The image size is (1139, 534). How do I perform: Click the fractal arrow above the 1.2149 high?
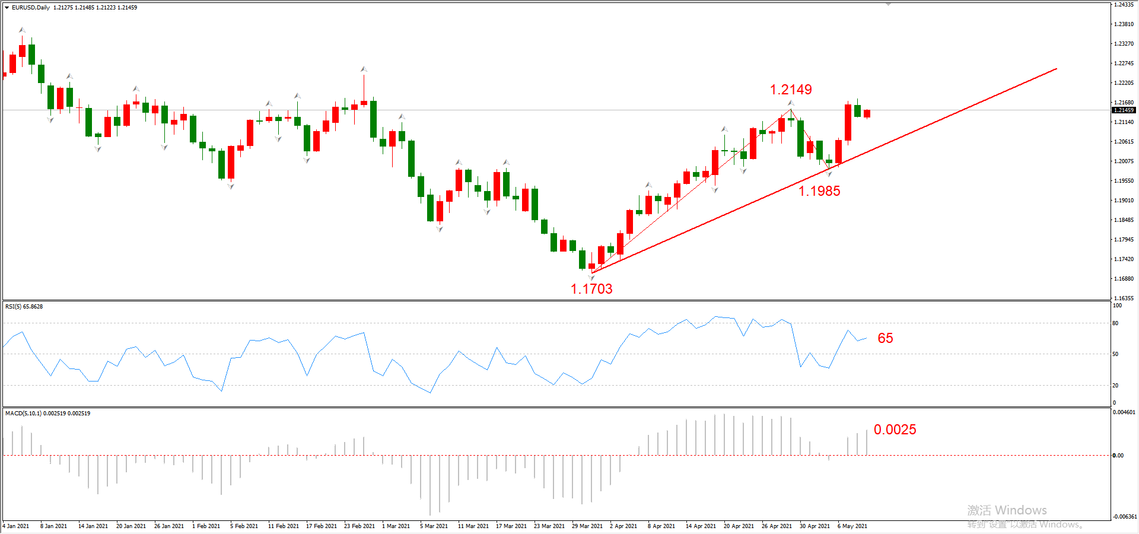tap(791, 103)
